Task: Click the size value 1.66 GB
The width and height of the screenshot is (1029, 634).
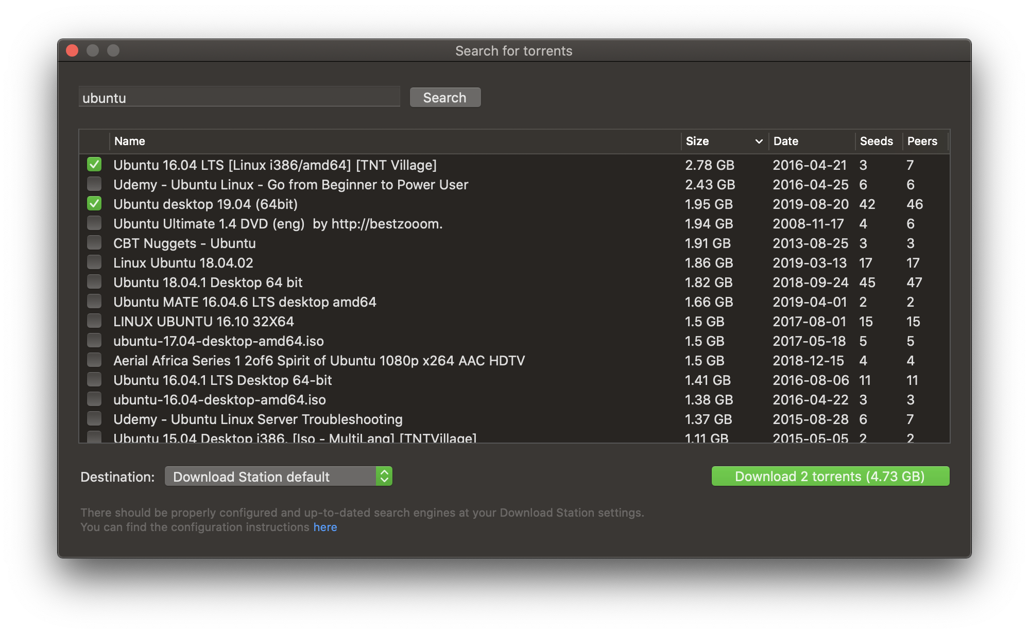Action: point(709,302)
